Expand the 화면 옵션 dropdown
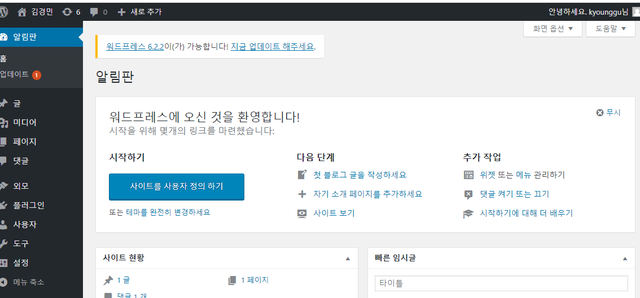Screen dimensions: 640x298 553,29
